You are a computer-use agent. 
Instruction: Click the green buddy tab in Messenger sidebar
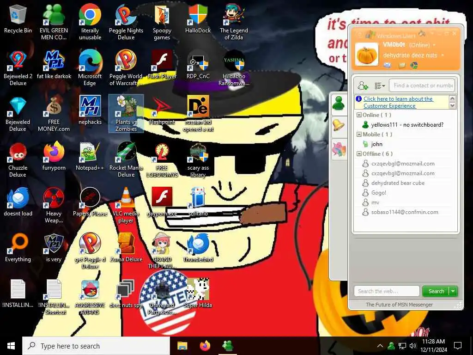pyautogui.click(x=339, y=104)
